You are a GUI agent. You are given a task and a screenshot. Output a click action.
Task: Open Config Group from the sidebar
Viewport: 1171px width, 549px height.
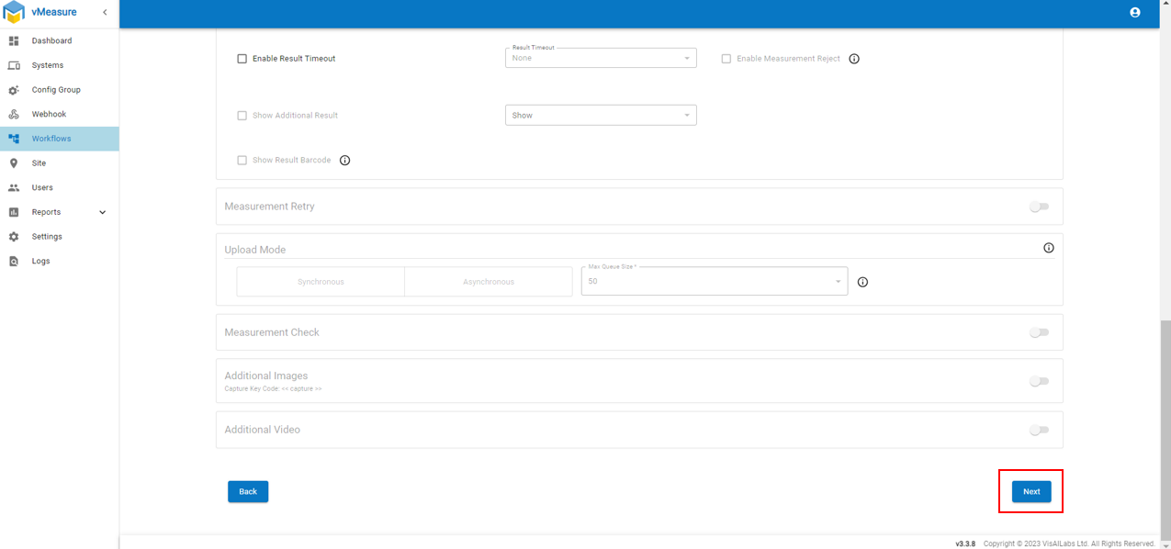(56, 90)
